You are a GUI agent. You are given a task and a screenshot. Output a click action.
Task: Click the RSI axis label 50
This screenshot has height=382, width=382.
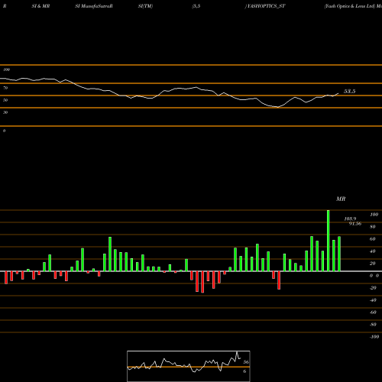(x=5, y=100)
